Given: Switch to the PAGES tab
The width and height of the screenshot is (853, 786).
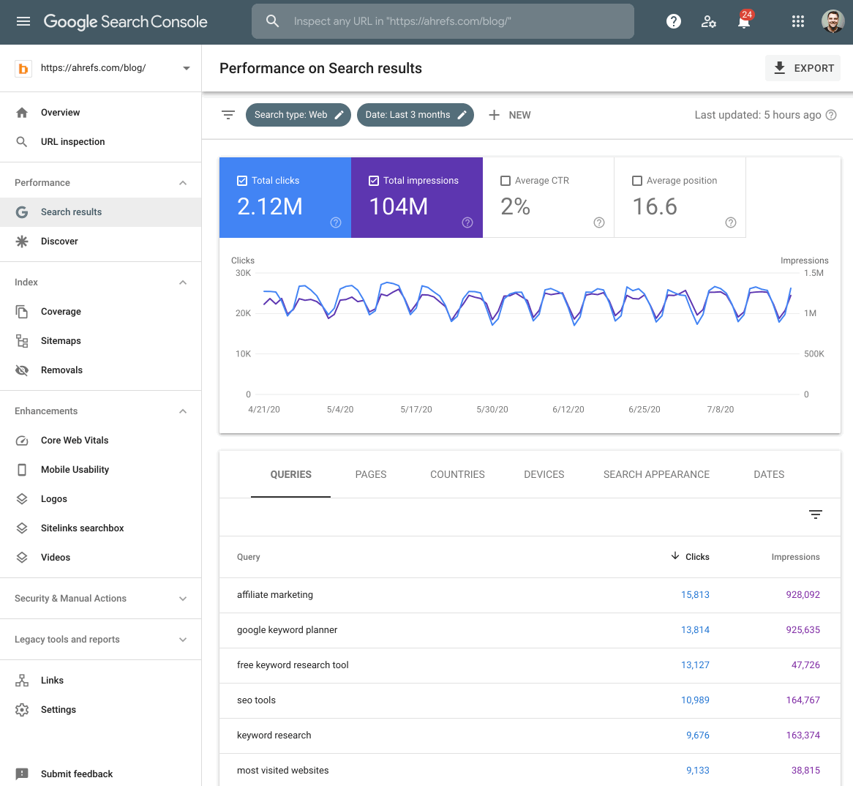Looking at the screenshot, I should point(371,474).
